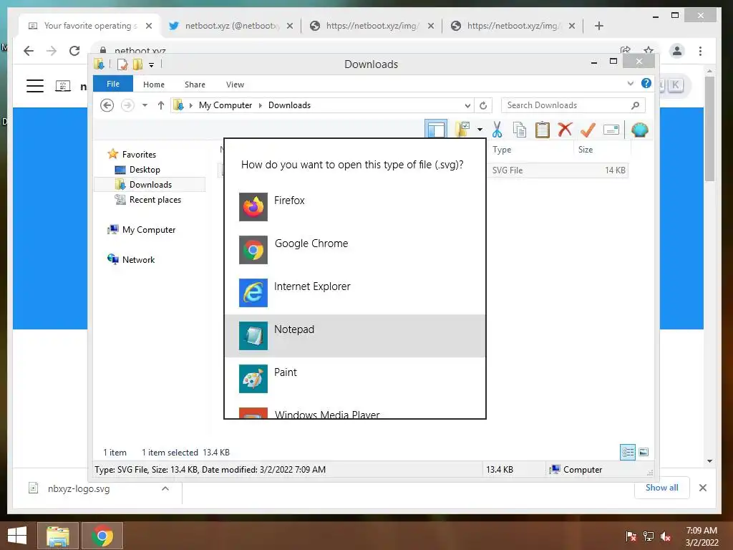Select Internet Explorer in the open-with list
Screen dimensions: 733x550
355,293
